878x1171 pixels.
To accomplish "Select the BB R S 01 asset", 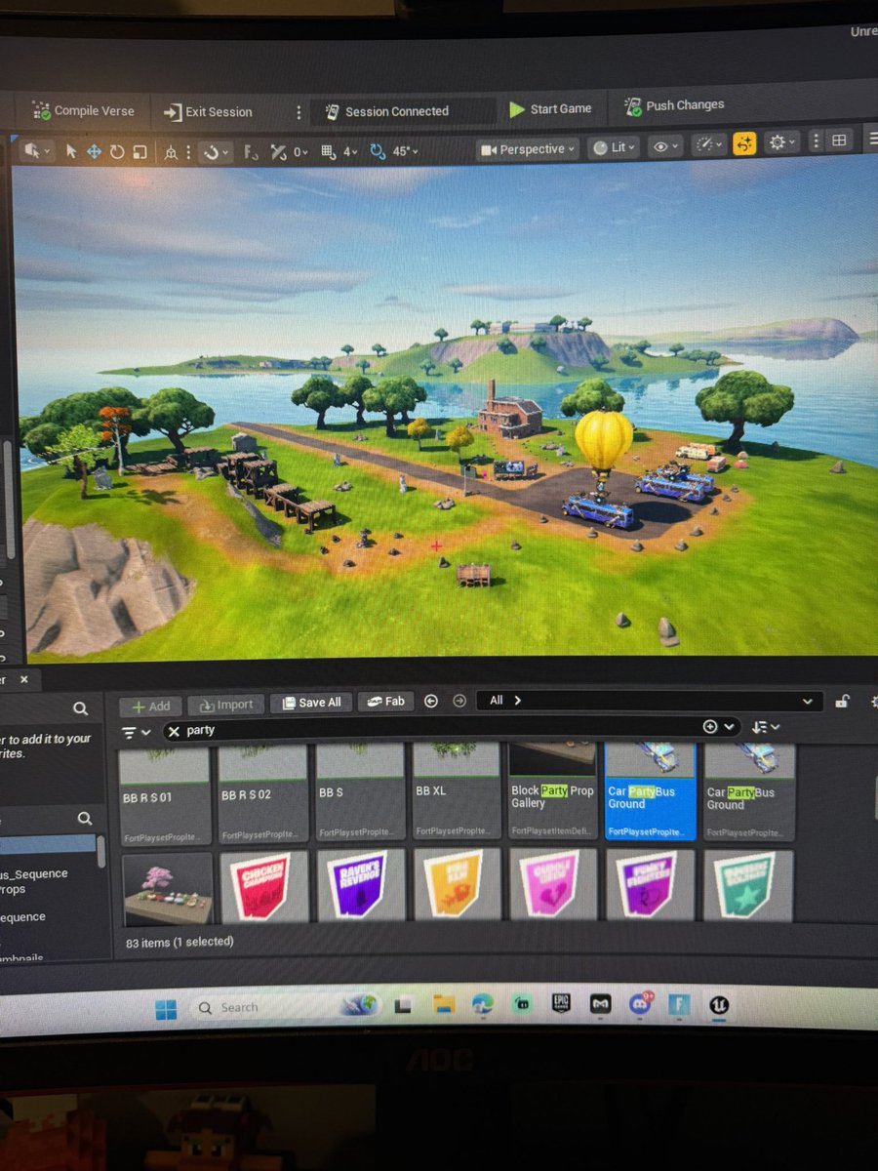I will point(166,795).
